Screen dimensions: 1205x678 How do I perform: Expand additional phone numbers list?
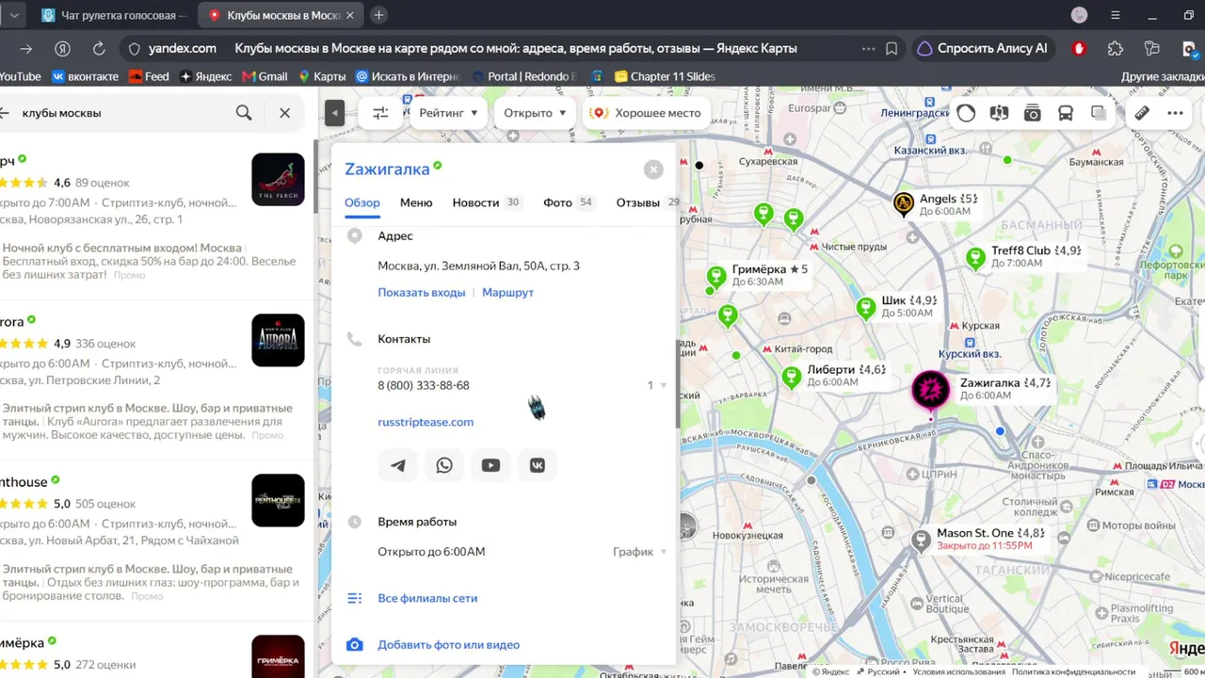pyautogui.click(x=656, y=385)
